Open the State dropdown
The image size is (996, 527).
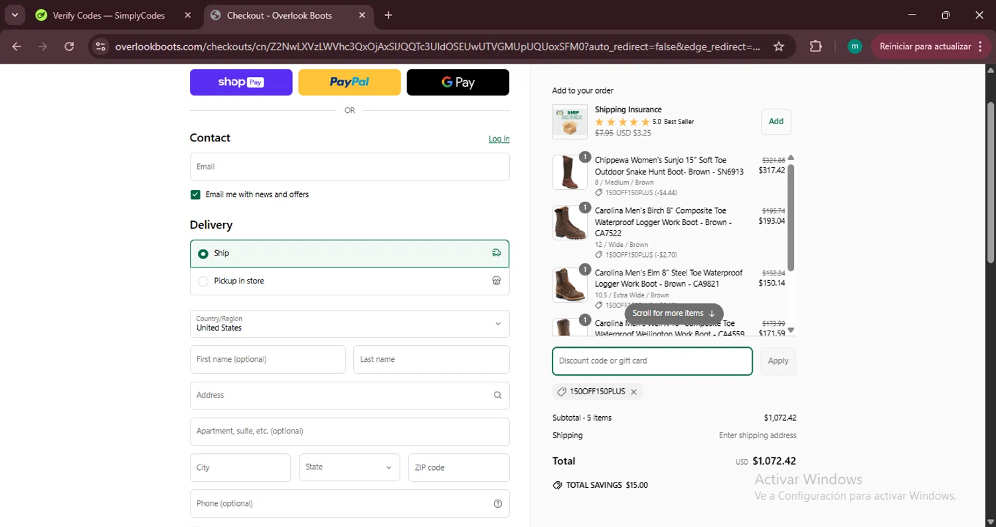(349, 467)
